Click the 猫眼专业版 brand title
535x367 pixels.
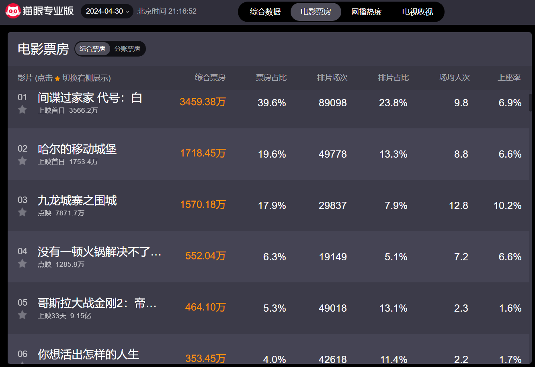click(49, 11)
